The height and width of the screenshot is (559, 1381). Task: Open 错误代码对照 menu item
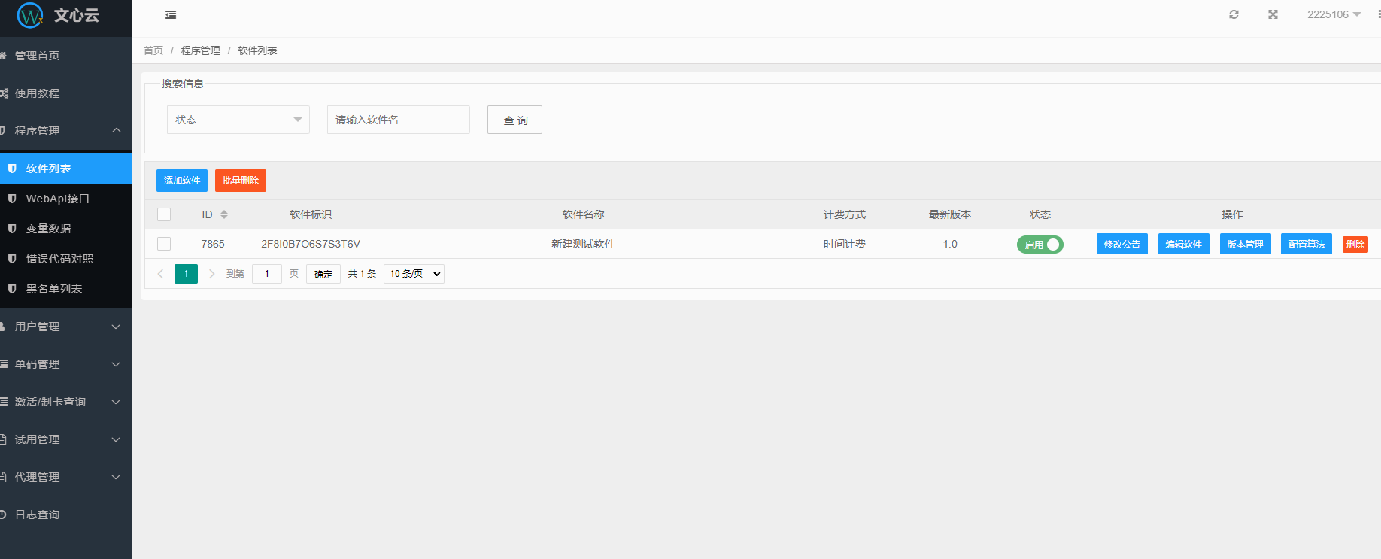pyautogui.click(x=60, y=259)
